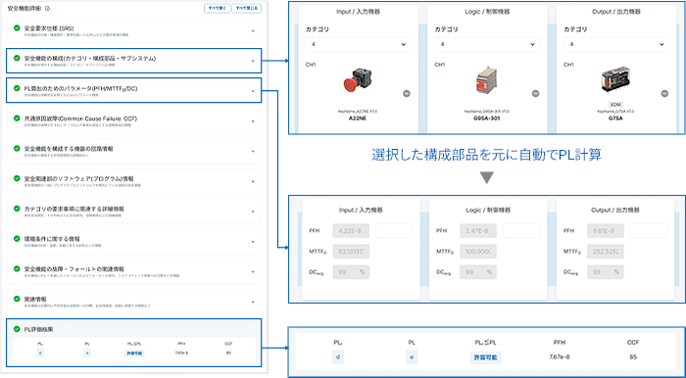
Task: Click DCavg percent field under Output / 出力機器
Action: (606, 272)
